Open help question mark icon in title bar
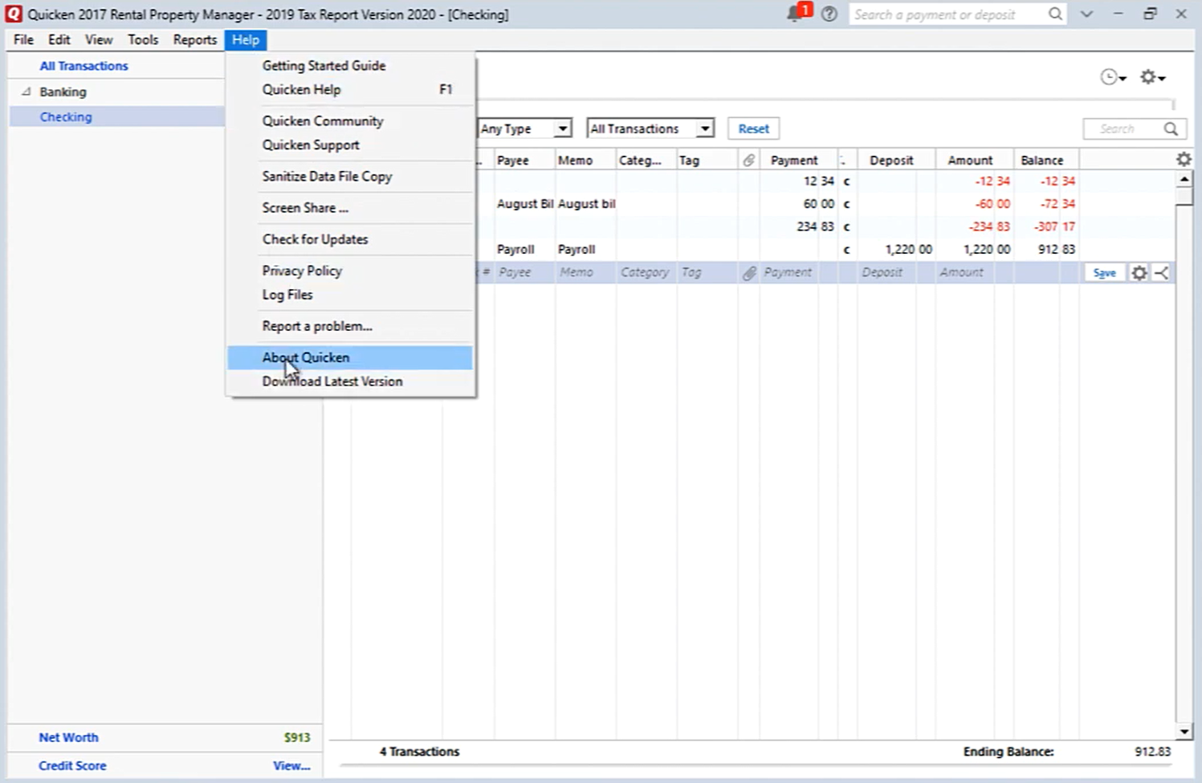Viewport: 1202px width, 783px height. pos(829,14)
